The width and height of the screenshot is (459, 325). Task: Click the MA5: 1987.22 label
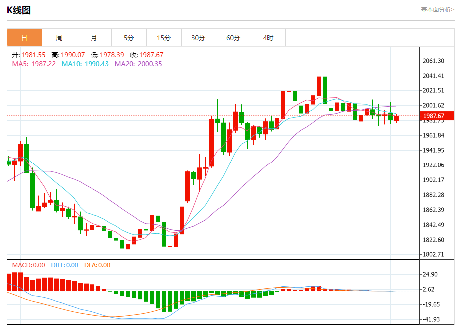(x=34, y=64)
